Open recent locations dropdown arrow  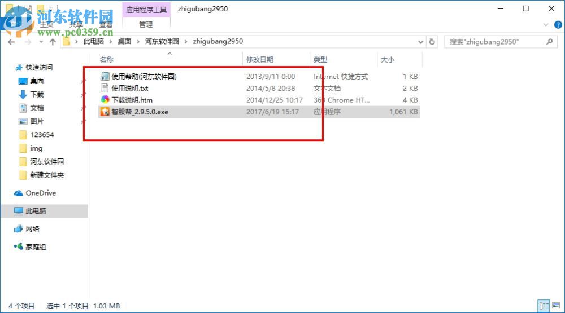click(x=41, y=42)
